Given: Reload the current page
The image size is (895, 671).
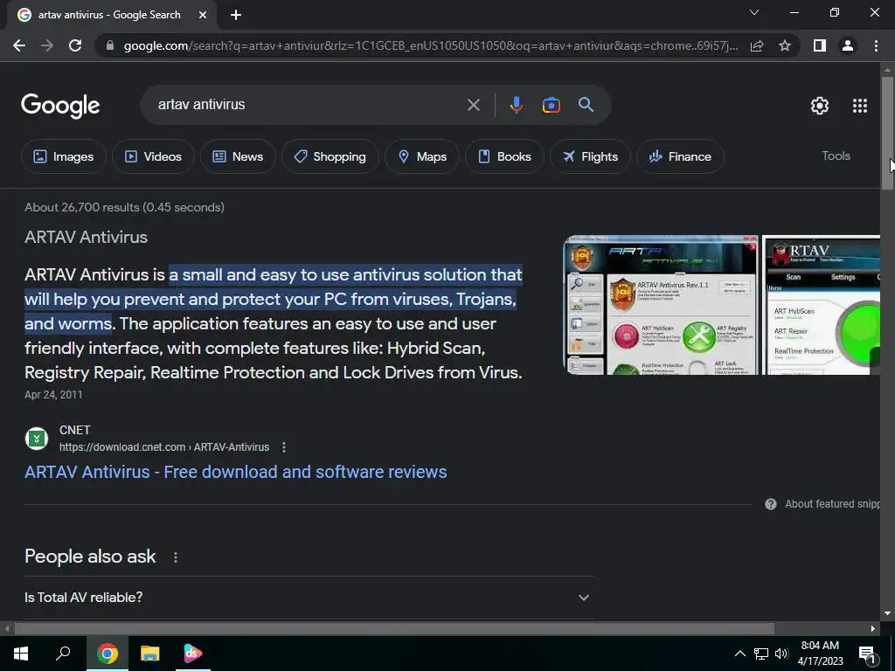Looking at the screenshot, I should (75, 45).
